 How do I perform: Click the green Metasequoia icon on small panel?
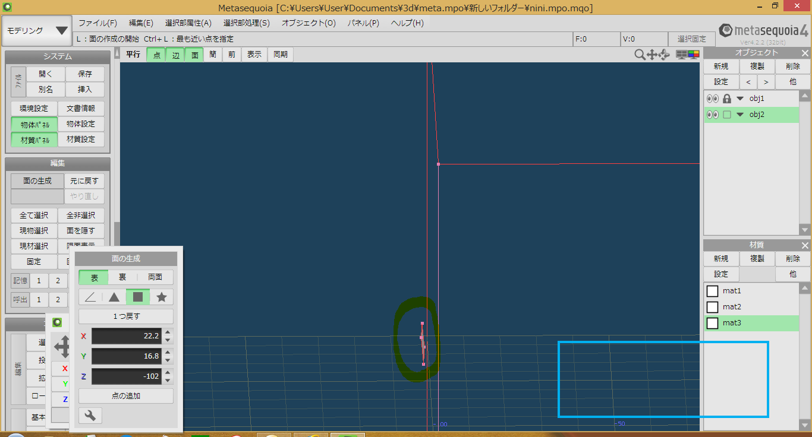[57, 322]
